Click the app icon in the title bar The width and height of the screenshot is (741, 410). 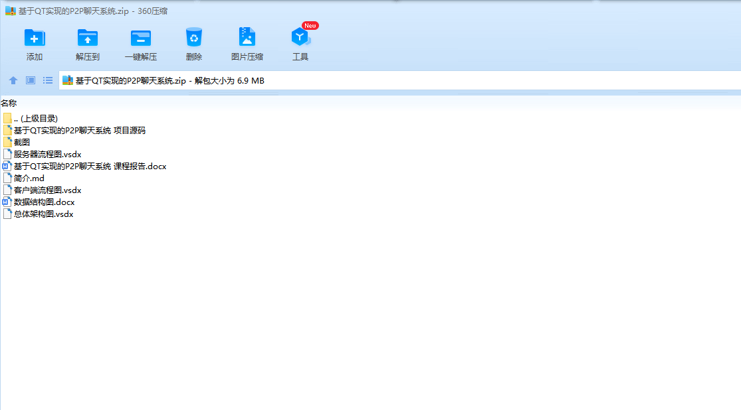[x=11, y=11]
